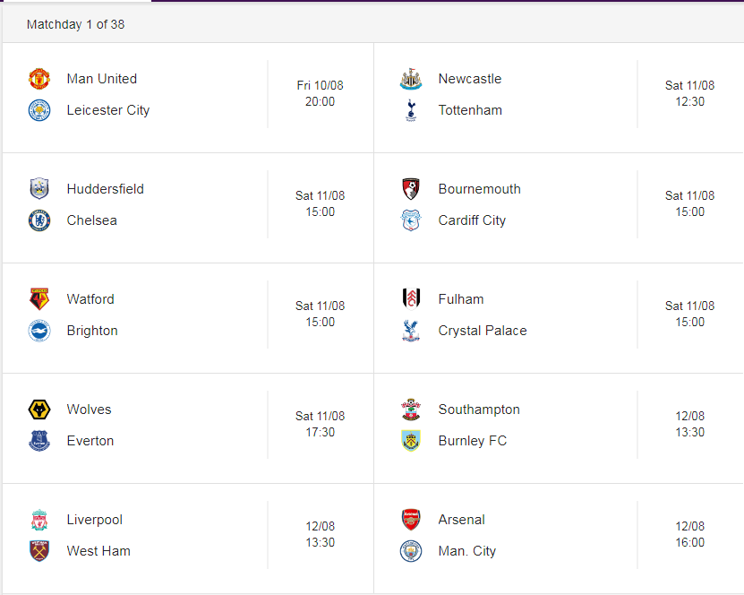744x595 pixels.
Task: Select the Everton team name
Action: [x=90, y=441]
